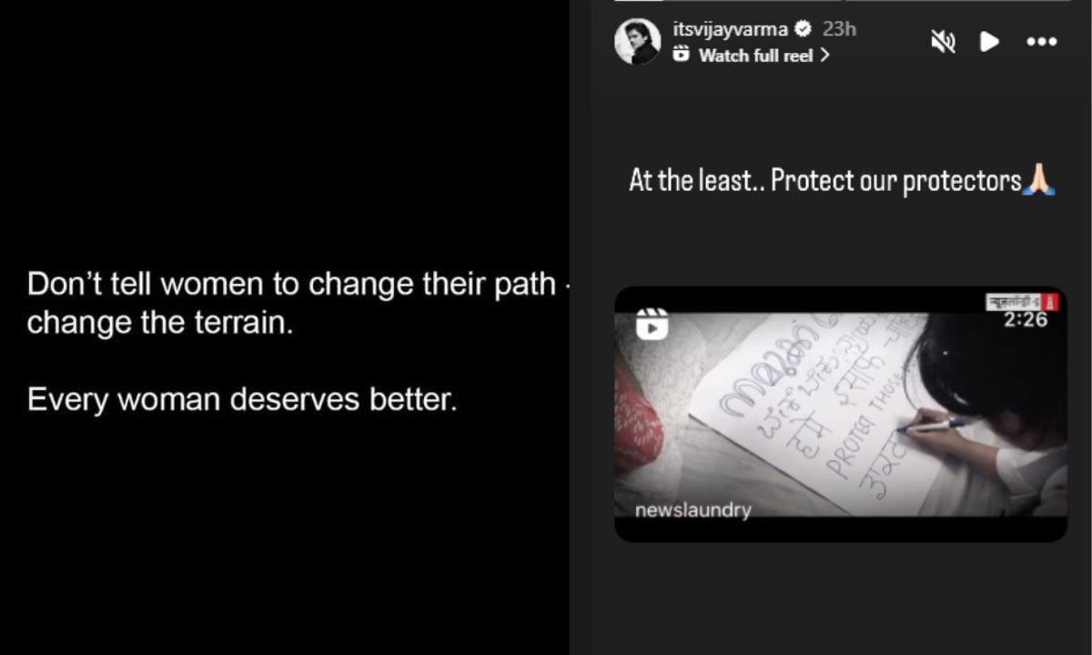The image size is (1092, 655).
Task: Click the reel icon beside Watch full reel
Action: pyautogui.click(x=681, y=55)
